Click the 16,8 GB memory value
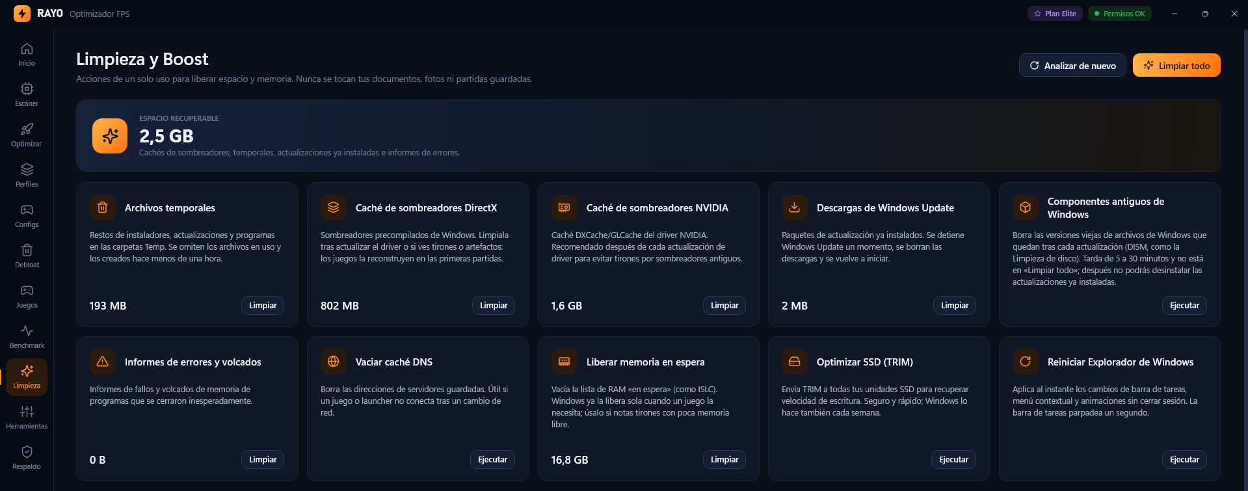Image resolution: width=1248 pixels, height=491 pixels. (x=570, y=460)
